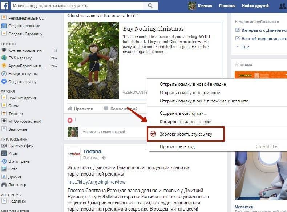Click the Facebook logo icon
This screenshot has height=212, width=287.
point(4,6)
